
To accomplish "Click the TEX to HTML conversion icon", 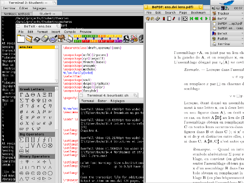I will click(x=118, y=39).
